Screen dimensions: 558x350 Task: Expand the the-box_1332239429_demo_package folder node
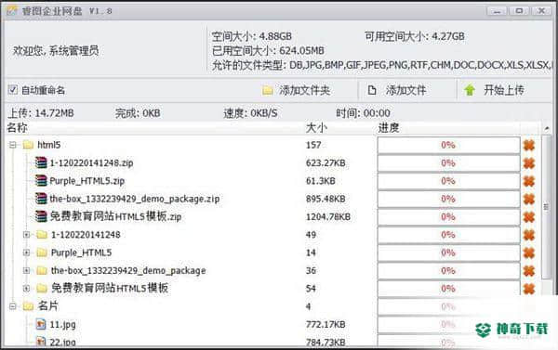pyautogui.click(x=26, y=270)
